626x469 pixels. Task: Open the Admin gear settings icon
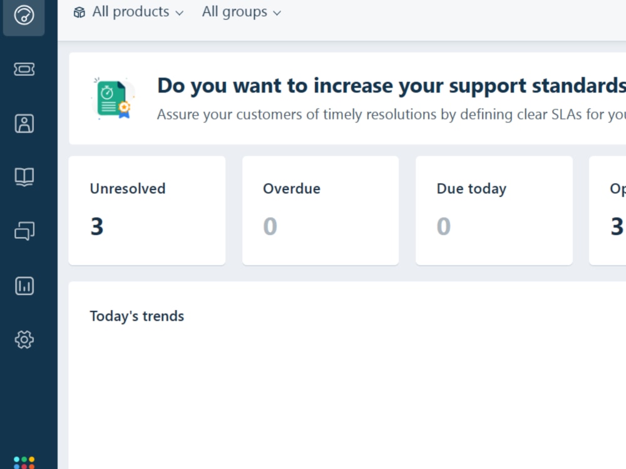tap(24, 340)
